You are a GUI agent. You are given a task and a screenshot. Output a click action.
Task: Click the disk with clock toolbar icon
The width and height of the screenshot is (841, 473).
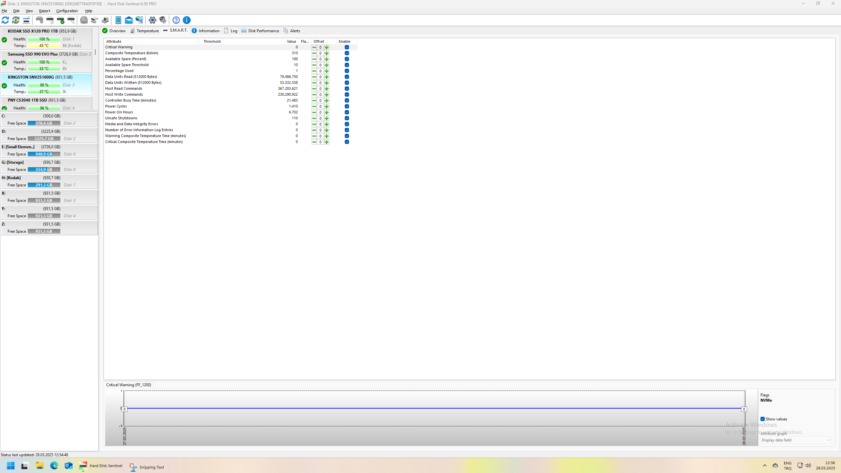coord(50,20)
